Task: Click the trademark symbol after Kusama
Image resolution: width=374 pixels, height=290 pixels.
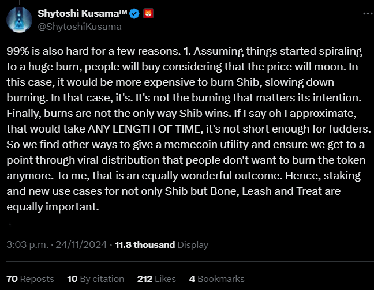Action: coord(123,12)
